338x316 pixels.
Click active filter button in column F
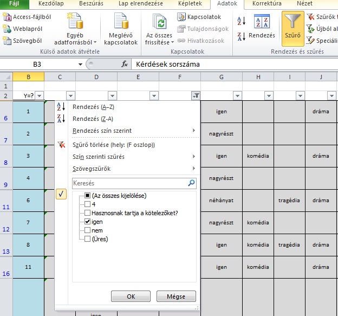196,96
